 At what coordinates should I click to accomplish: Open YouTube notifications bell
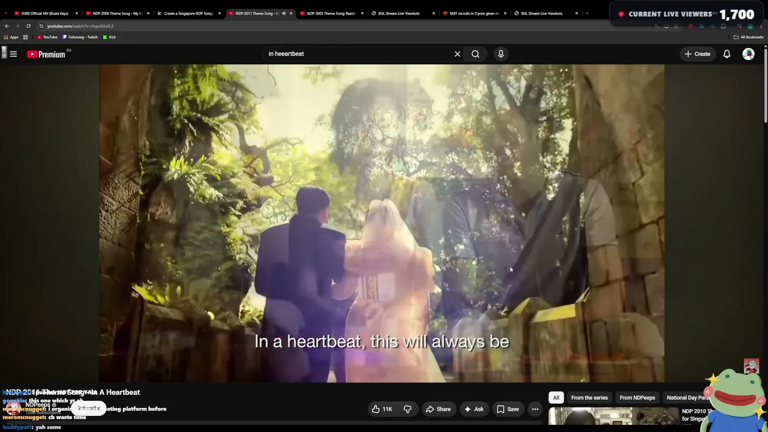pyautogui.click(x=727, y=54)
